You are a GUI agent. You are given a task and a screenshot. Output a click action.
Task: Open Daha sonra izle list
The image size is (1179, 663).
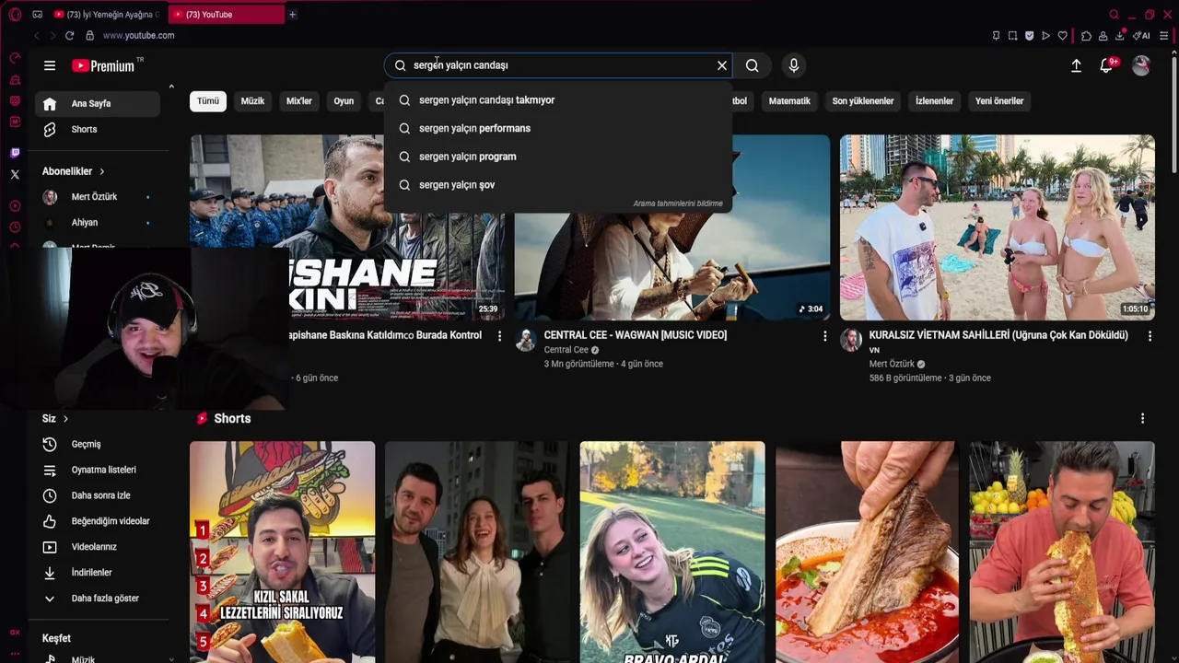click(98, 495)
